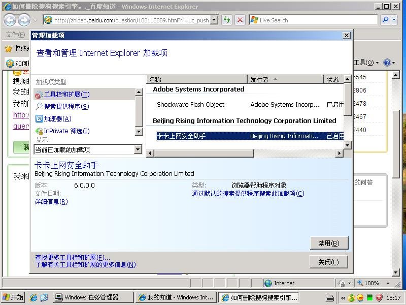Click the Refresh page icon
The height and width of the screenshot is (305, 406).
(227, 20)
